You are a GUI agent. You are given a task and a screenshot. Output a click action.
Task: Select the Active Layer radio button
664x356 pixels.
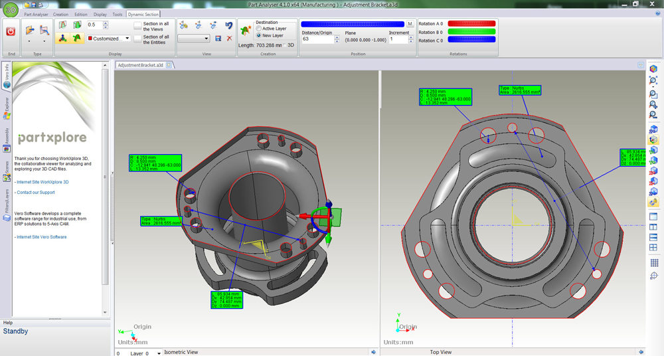click(259, 29)
